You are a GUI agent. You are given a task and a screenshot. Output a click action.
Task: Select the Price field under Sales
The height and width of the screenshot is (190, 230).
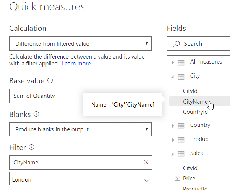click(x=189, y=178)
